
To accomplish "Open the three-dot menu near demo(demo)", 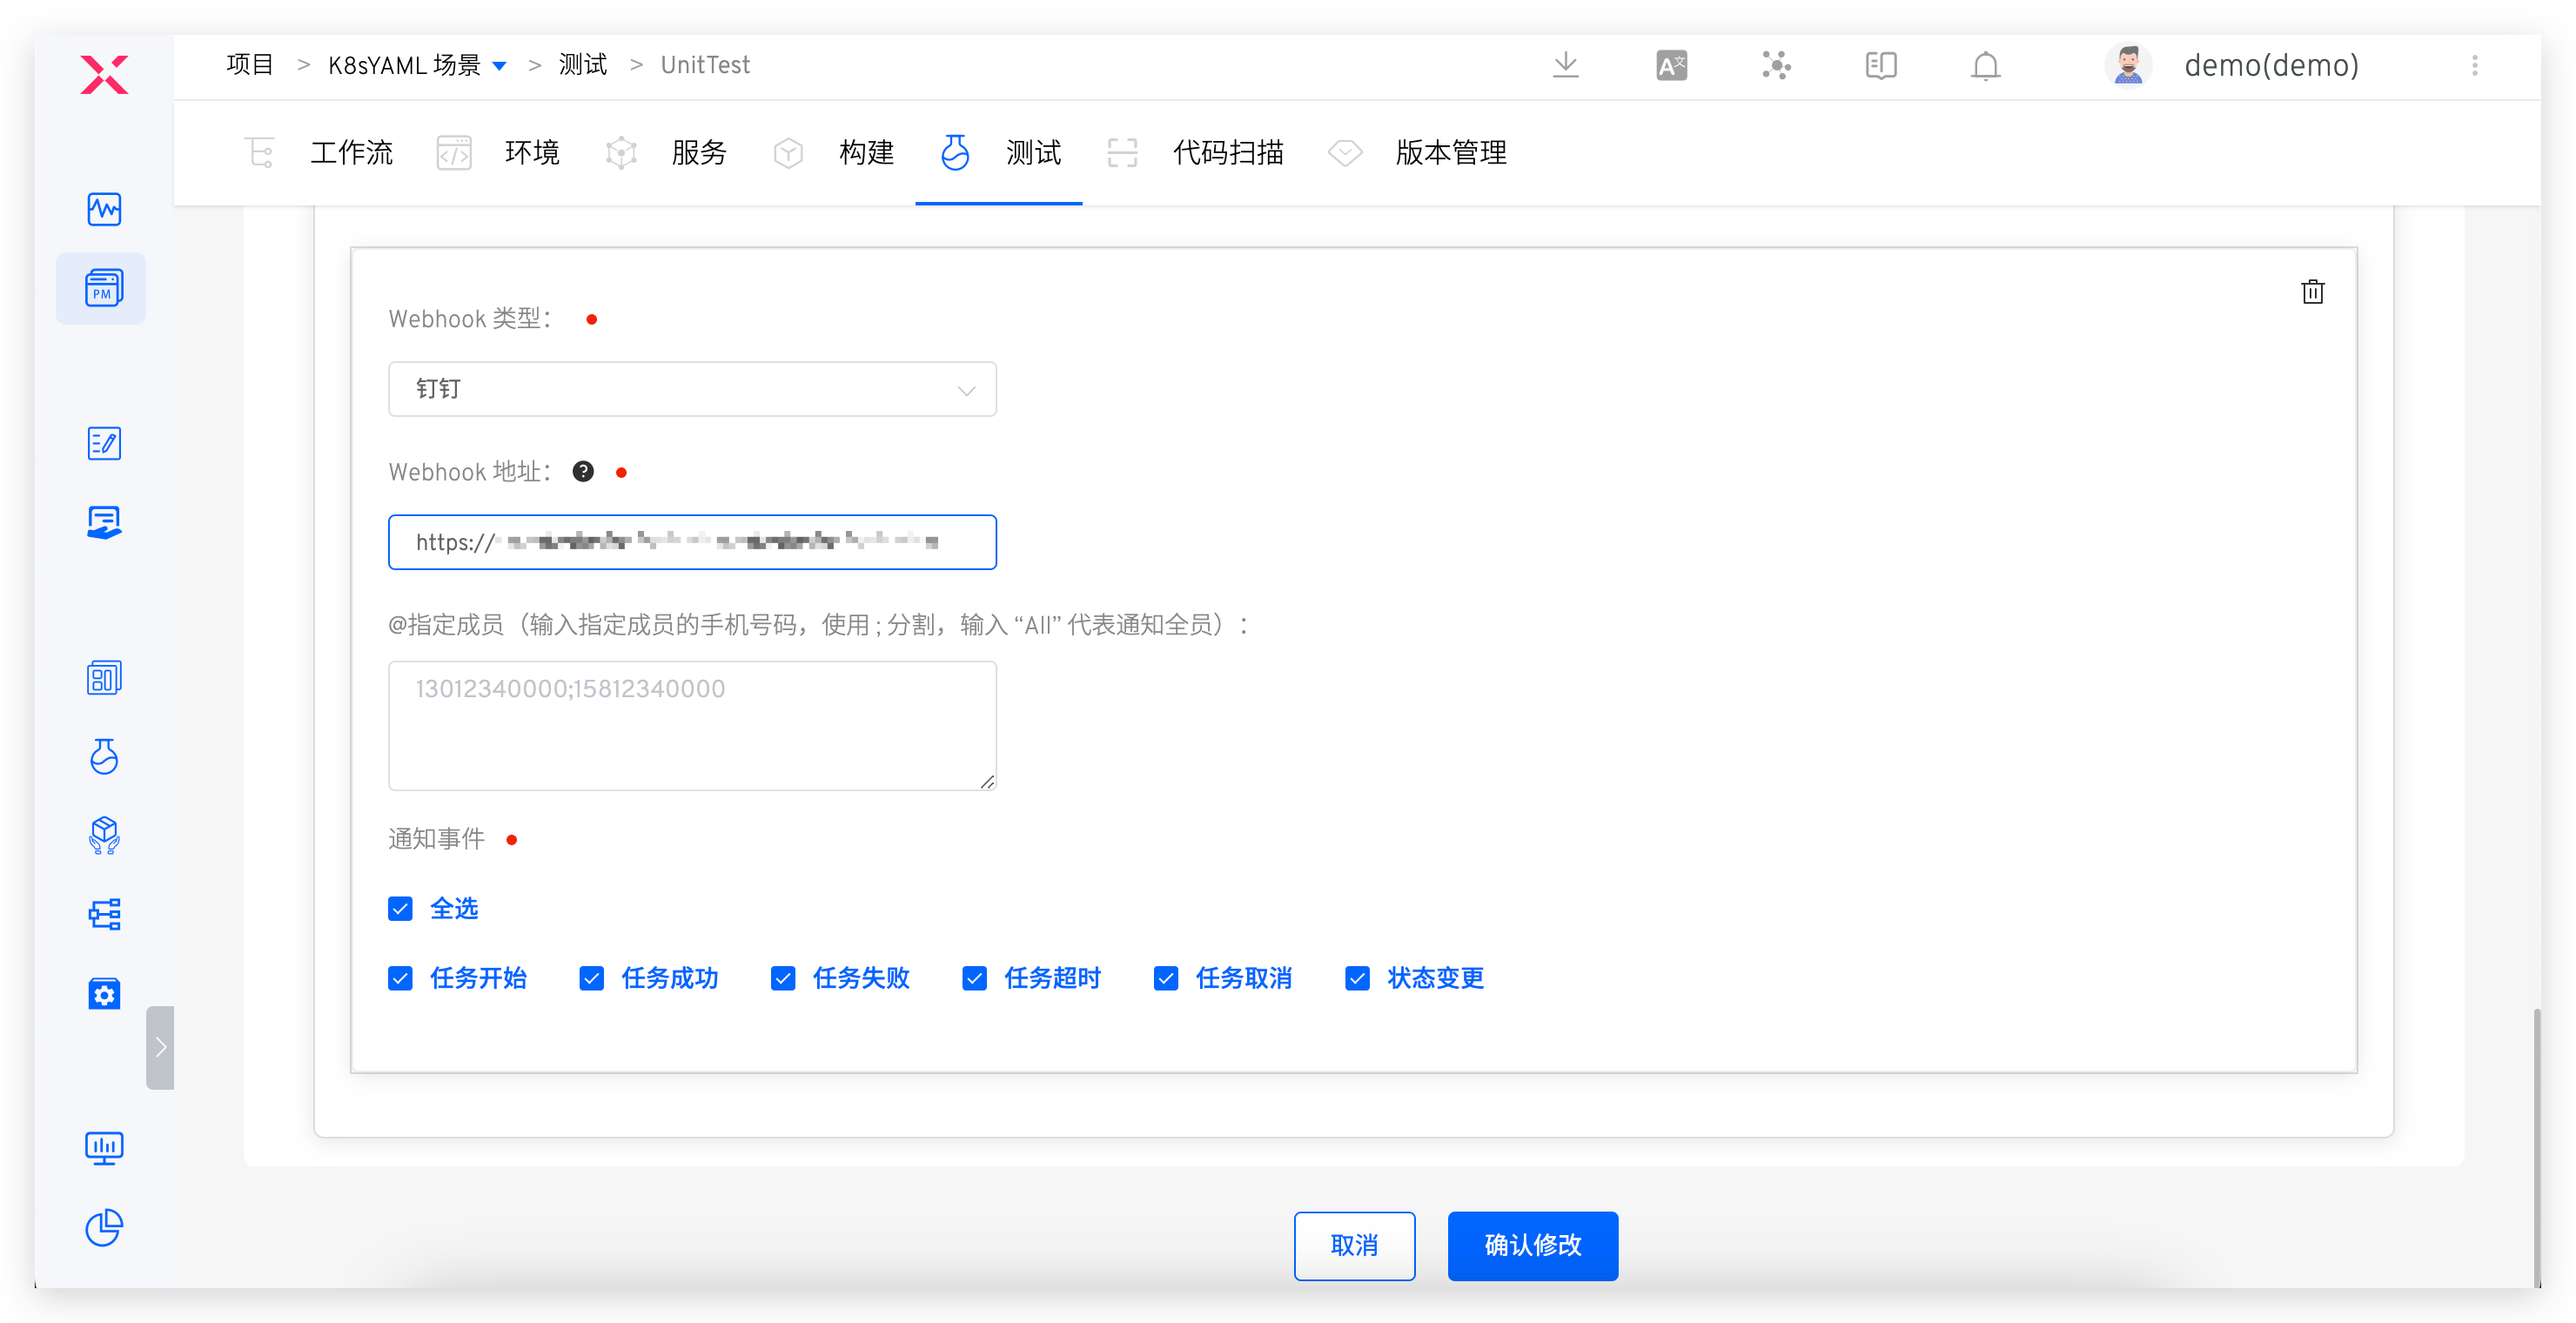I will pos(2476,64).
